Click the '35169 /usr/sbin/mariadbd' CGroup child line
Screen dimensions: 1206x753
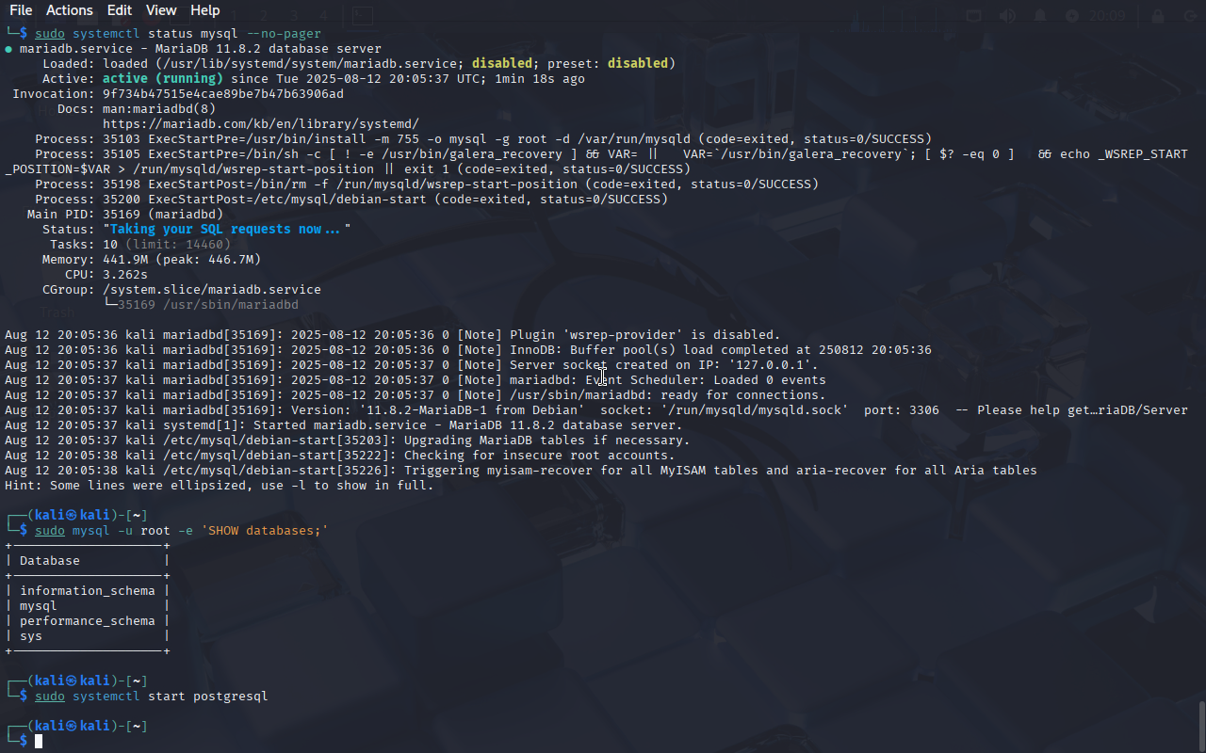(201, 305)
